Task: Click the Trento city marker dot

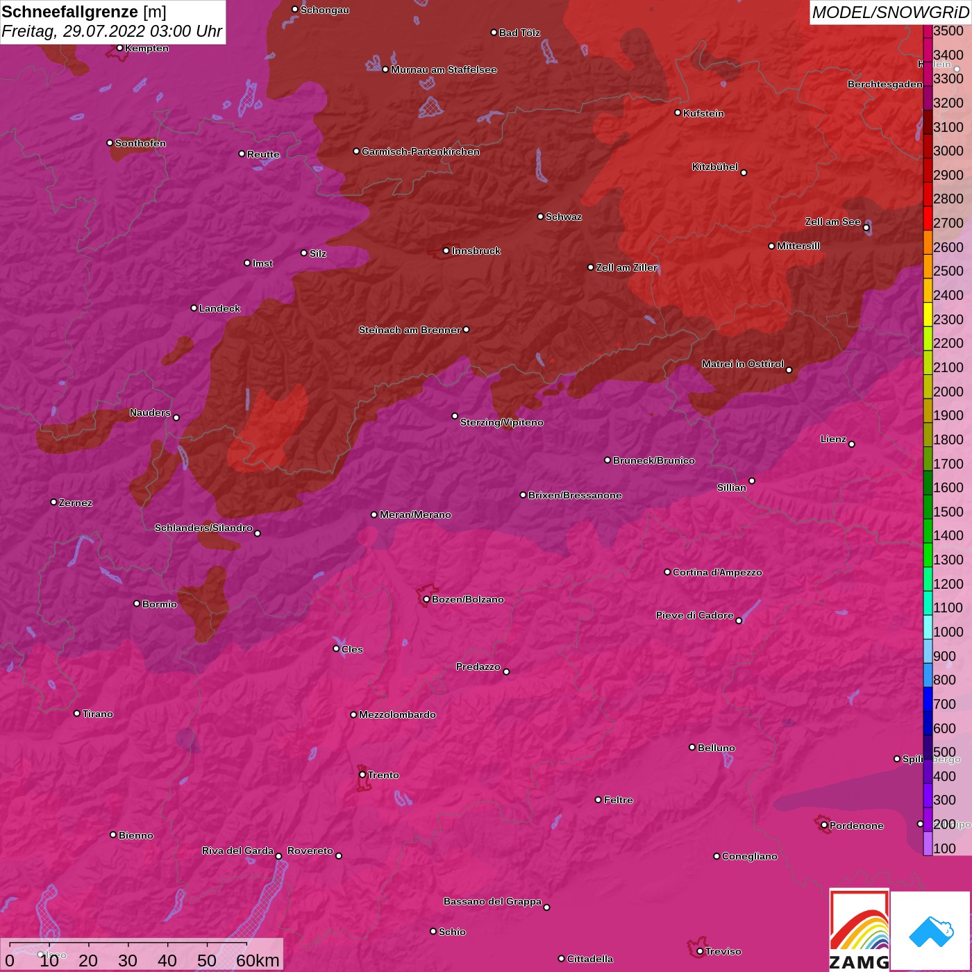Action: [362, 774]
